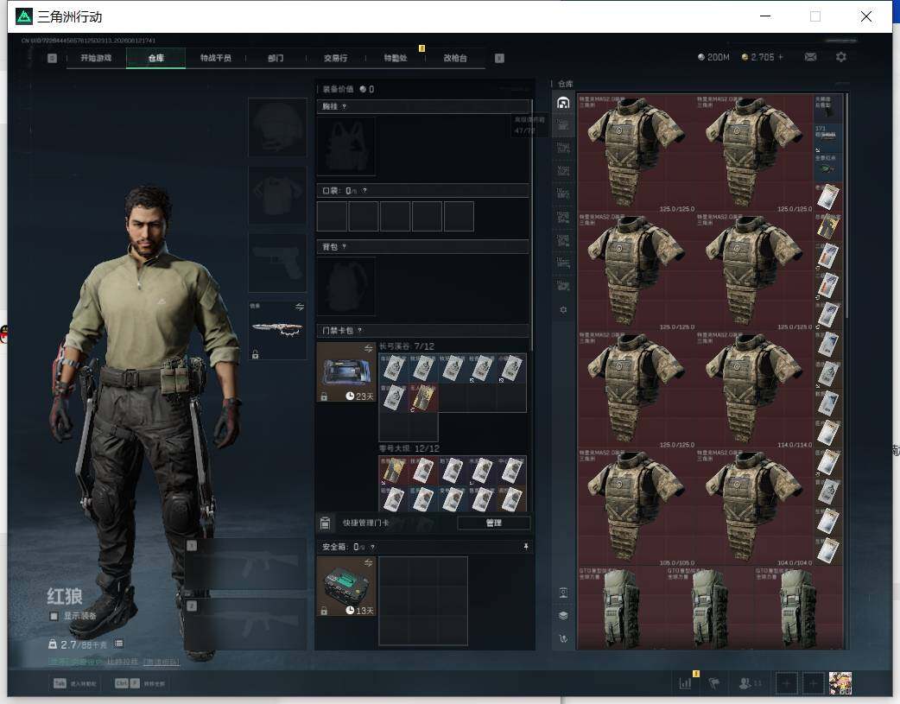Swap safe box via arrows icon
The width and height of the screenshot is (900, 704).
point(368,562)
